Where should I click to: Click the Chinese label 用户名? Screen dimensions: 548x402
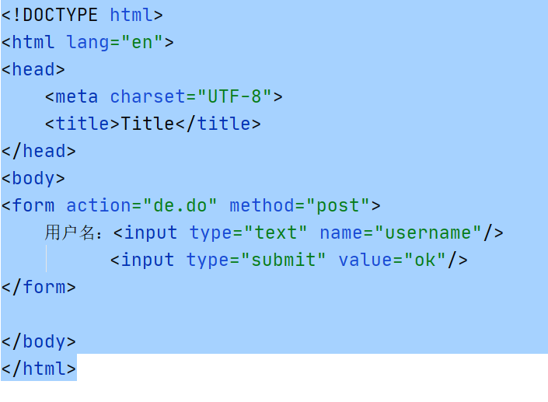[x=69, y=232]
